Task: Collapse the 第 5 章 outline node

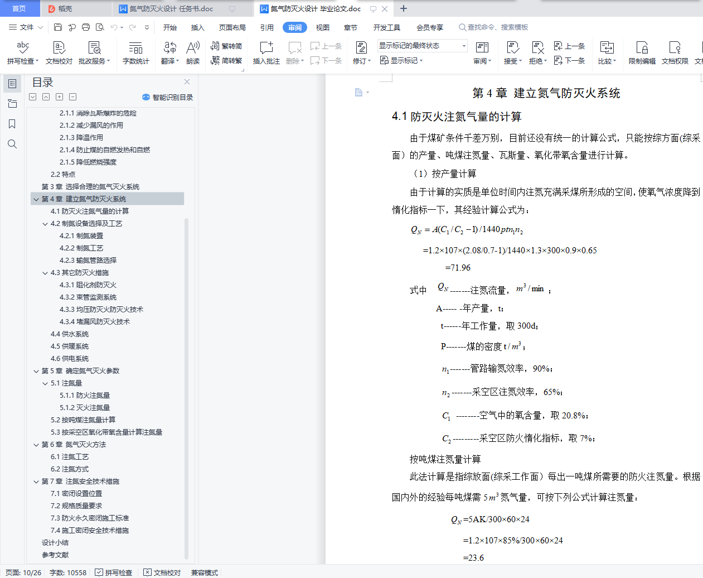Action: [x=36, y=371]
